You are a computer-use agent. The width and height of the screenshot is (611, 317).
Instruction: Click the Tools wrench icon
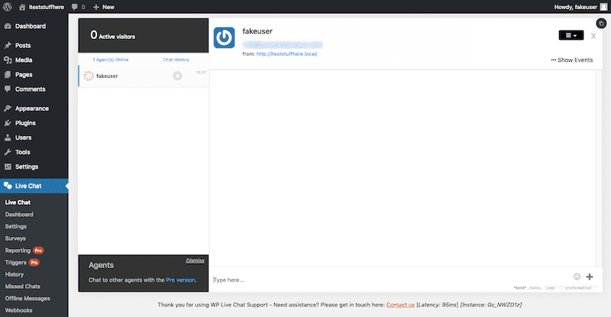tap(8, 152)
